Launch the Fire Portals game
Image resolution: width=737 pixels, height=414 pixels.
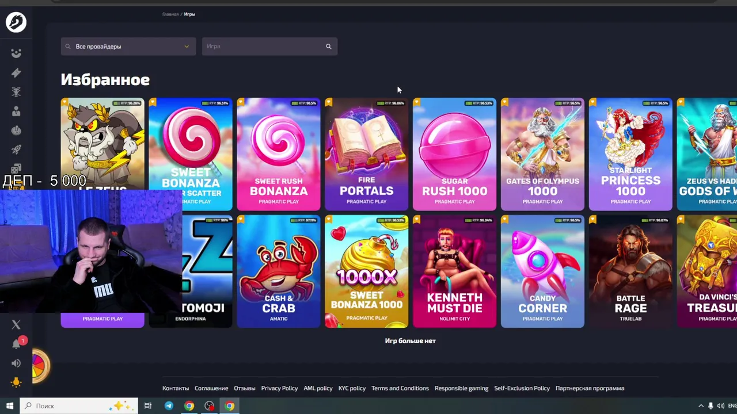pyautogui.click(x=367, y=154)
